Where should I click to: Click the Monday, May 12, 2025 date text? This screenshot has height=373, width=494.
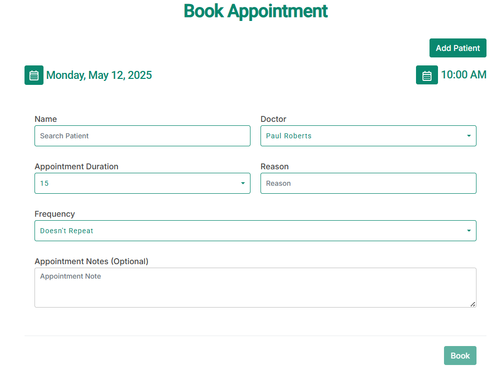(99, 75)
